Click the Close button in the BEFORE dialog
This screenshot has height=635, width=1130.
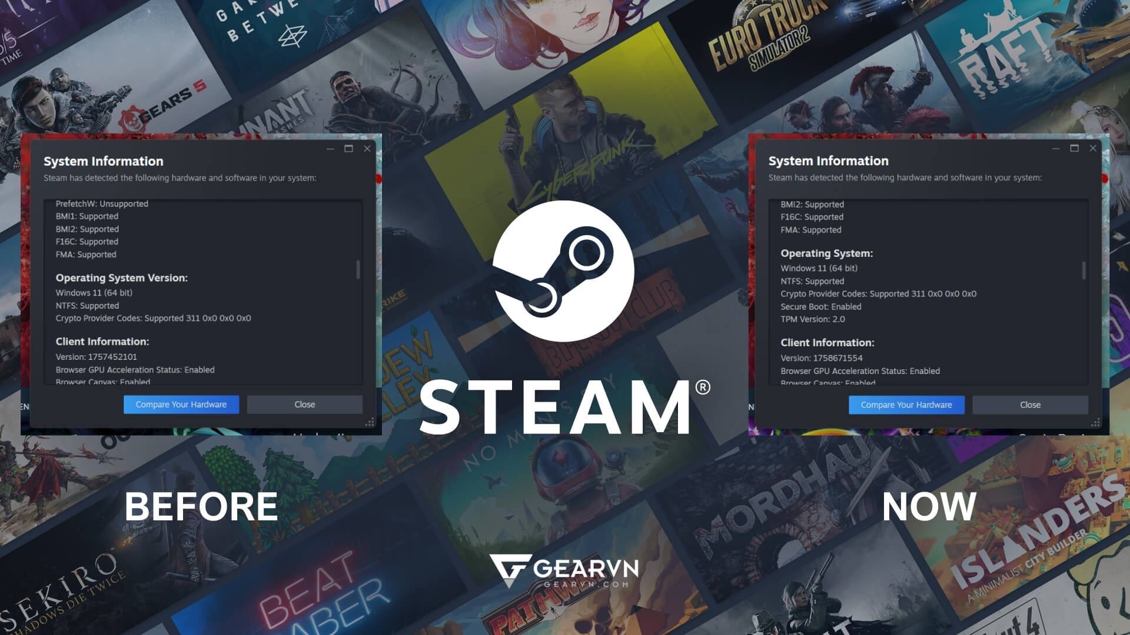click(304, 405)
